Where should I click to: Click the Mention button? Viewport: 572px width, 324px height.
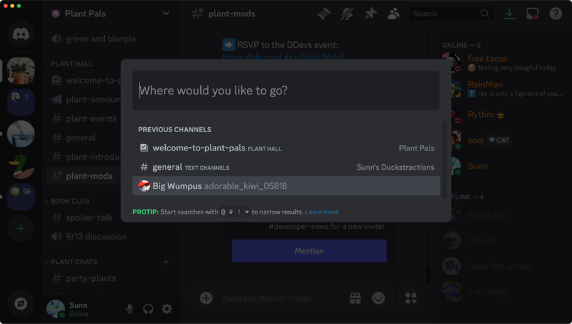point(309,251)
